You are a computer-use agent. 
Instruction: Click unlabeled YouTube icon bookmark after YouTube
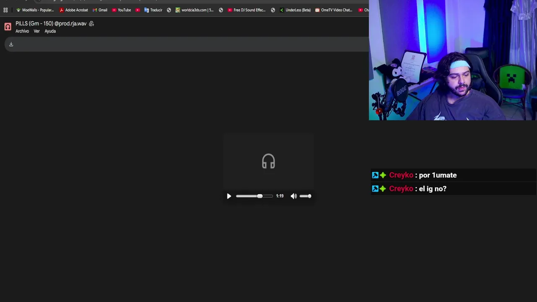point(138,10)
